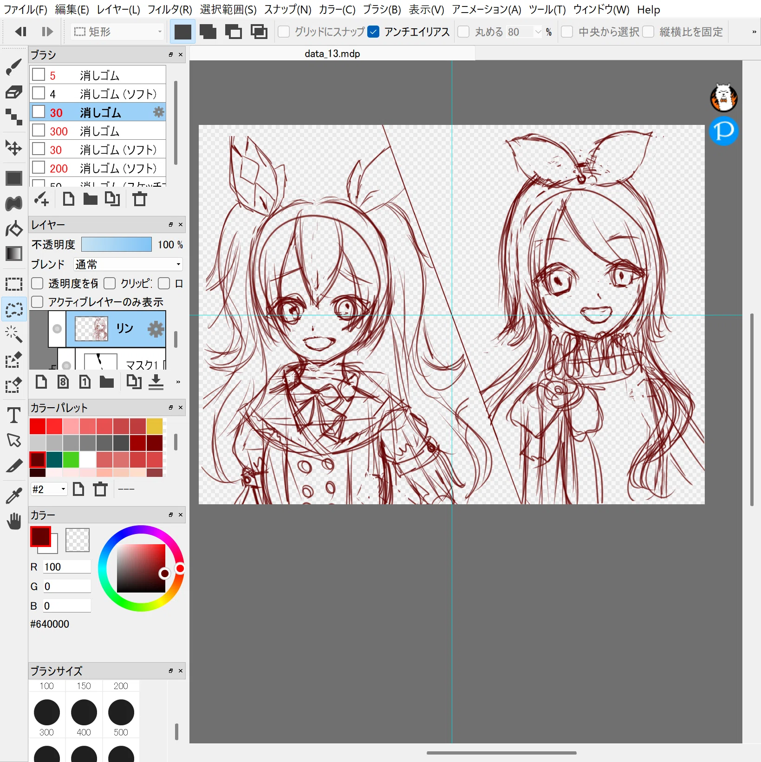Pick the yellow swatch in color palette
761x762 pixels.
coord(155,426)
